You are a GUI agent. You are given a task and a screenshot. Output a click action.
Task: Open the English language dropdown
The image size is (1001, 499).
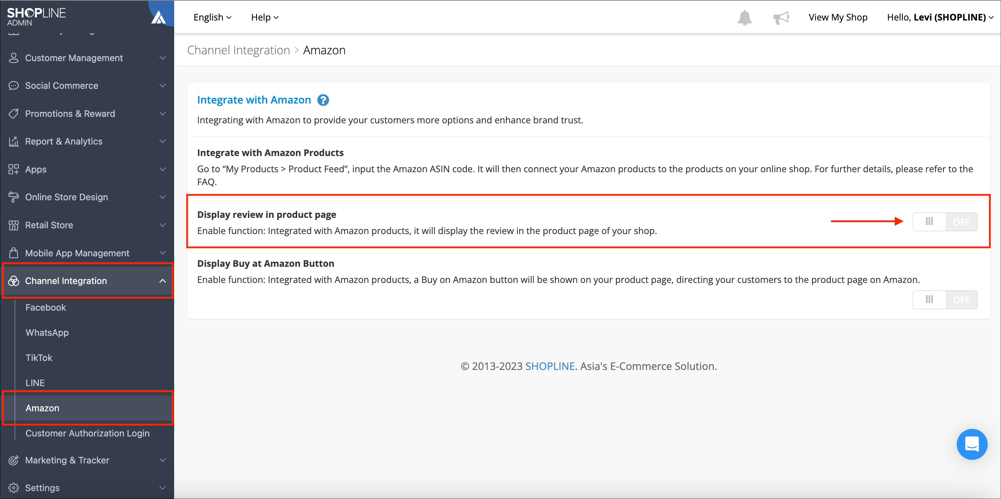(x=212, y=18)
